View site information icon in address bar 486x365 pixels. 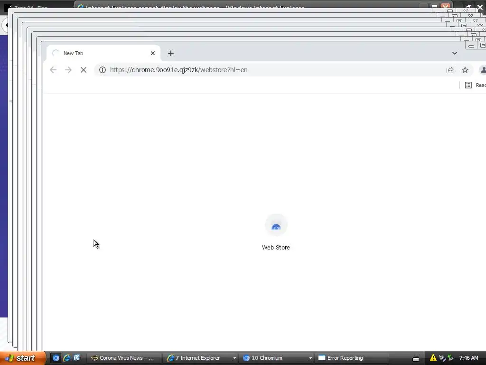[103, 70]
